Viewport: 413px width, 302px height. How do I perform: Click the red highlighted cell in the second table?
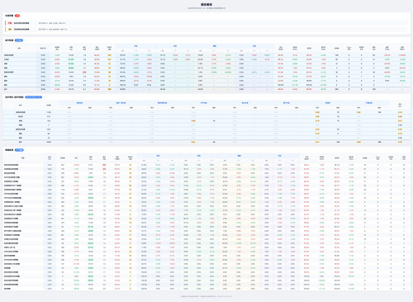pos(84,72)
